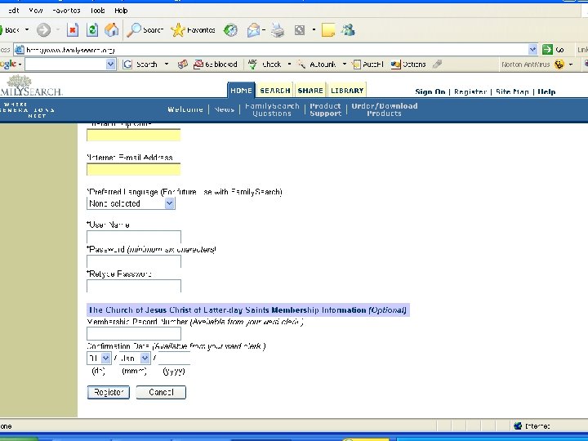
Task: Open Messenger people icon
Action: [x=348, y=30]
